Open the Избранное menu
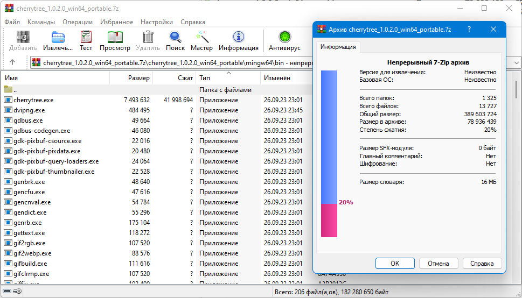The width and height of the screenshot is (522, 298). click(116, 22)
